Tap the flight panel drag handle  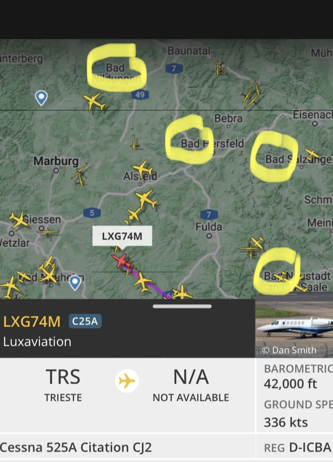(x=182, y=306)
